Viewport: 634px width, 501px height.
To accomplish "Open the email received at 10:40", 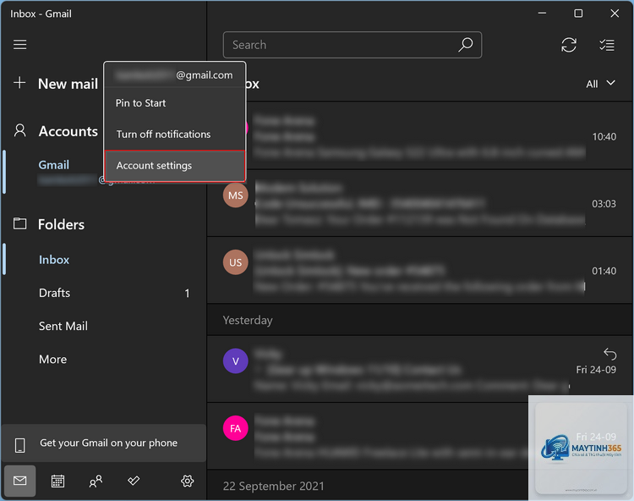I will [419, 135].
